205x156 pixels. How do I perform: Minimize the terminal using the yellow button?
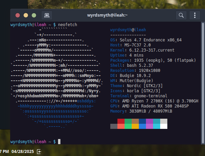25,15
